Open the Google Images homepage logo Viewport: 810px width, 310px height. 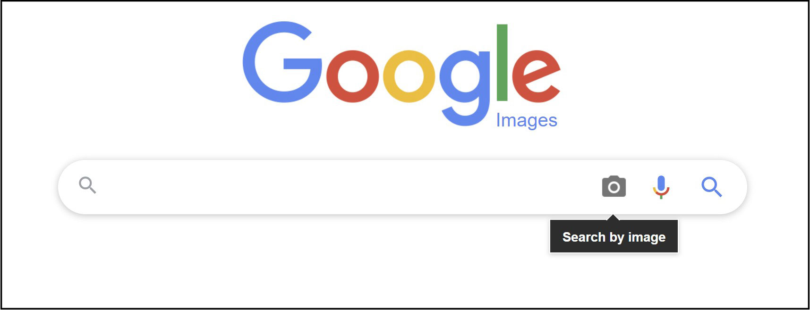tap(401, 75)
